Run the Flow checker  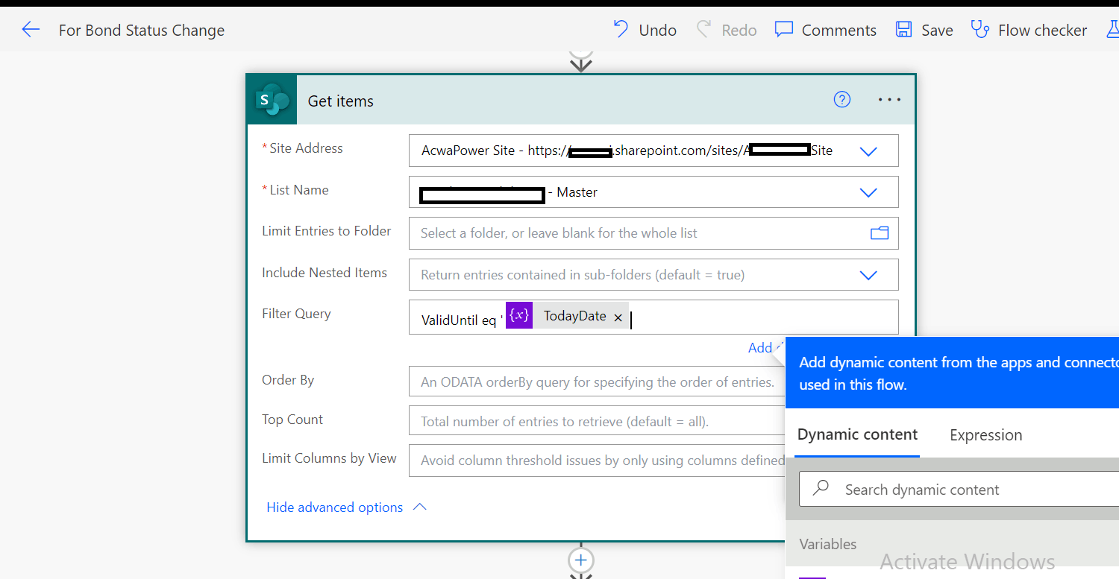tap(1029, 30)
